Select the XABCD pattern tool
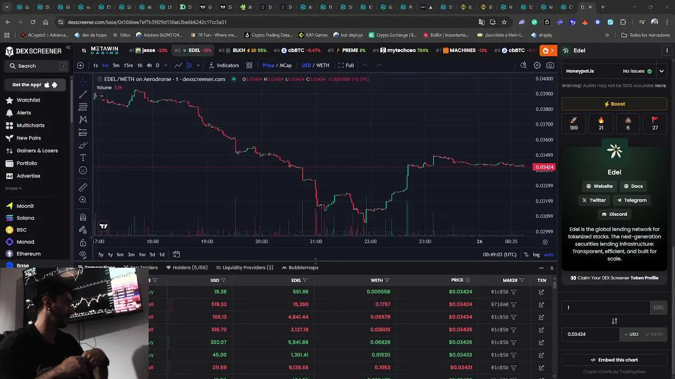The width and height of the screenshot is (675, 379). point(83,119)
